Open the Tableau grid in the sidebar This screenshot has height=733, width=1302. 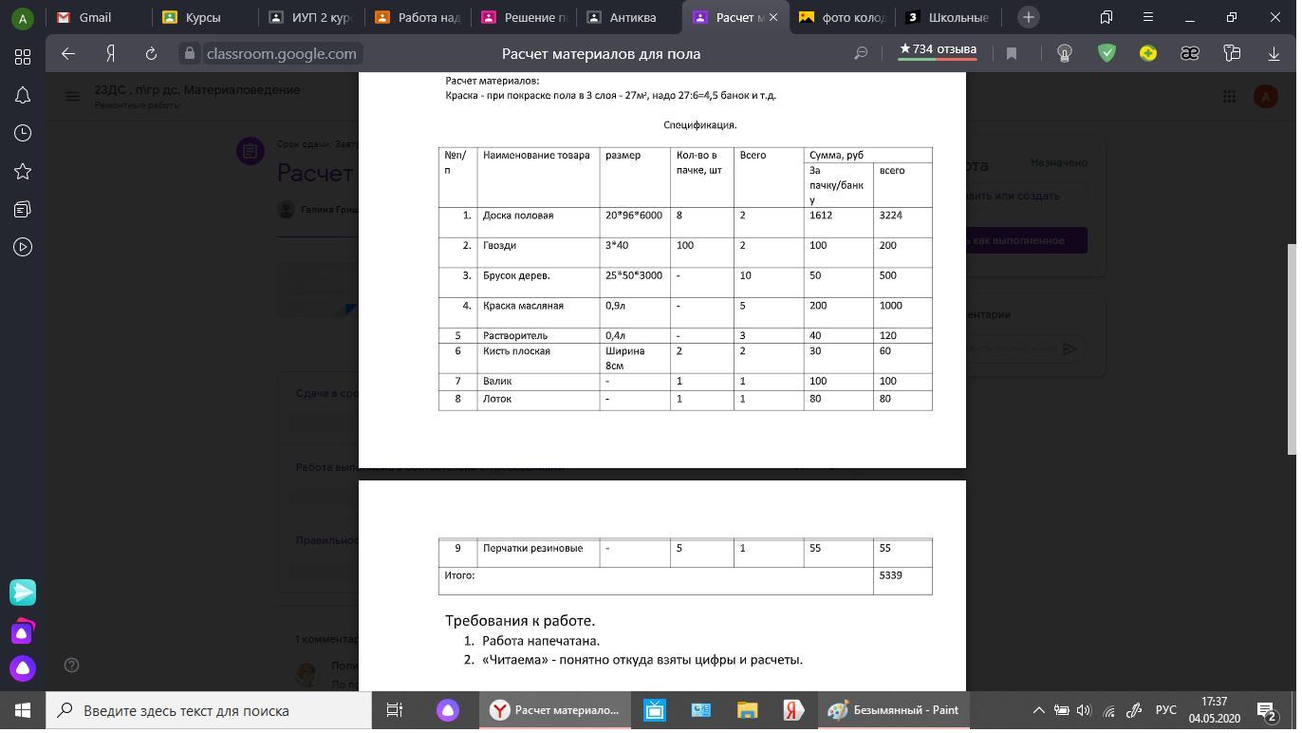[23, 57]
